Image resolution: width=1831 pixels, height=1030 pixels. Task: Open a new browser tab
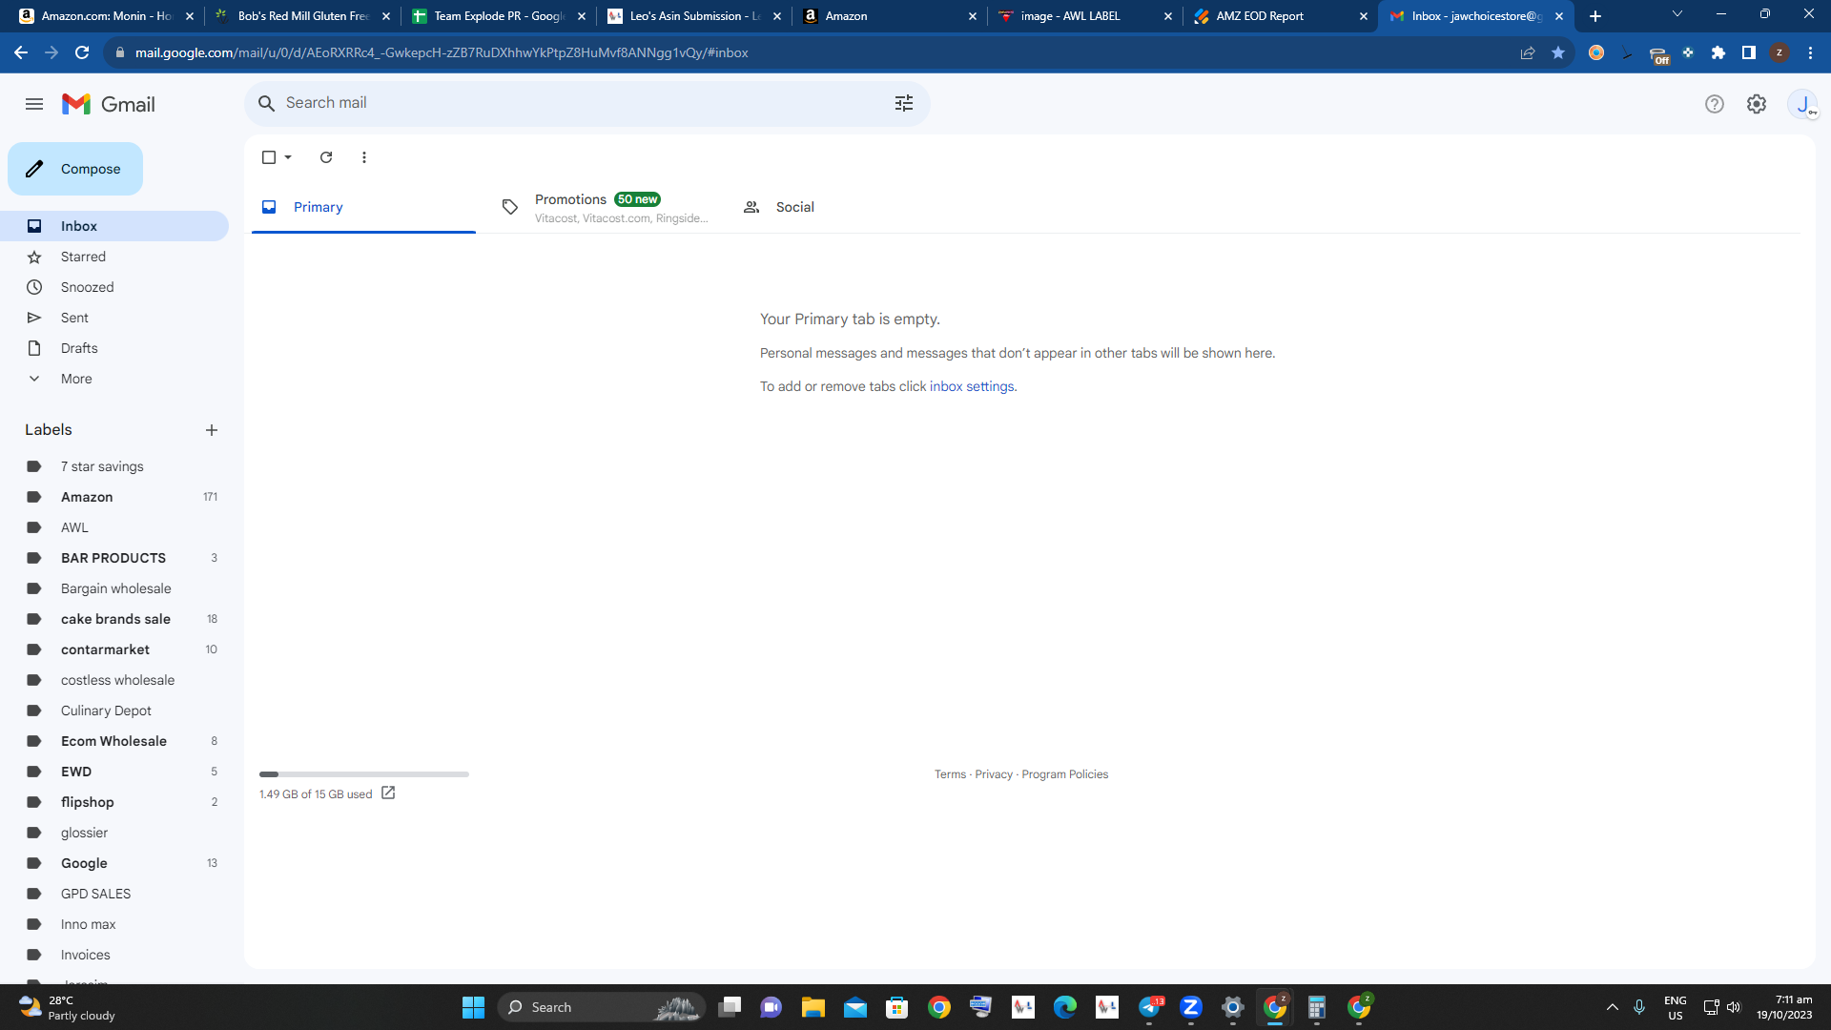tap(1595, 16)
